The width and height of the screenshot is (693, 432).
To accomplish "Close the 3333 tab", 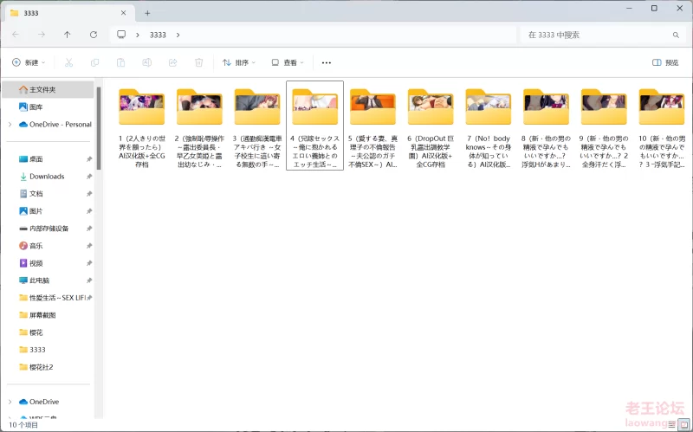I will click(123, 13).
